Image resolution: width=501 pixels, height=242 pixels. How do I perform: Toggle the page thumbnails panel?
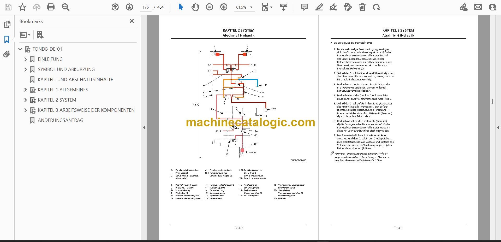7,24
